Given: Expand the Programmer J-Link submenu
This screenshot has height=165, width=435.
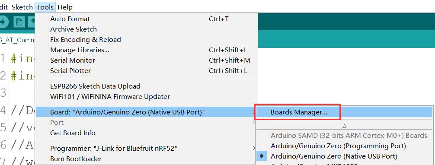Looking at the screenshot, I should click(x=254, y=149).
